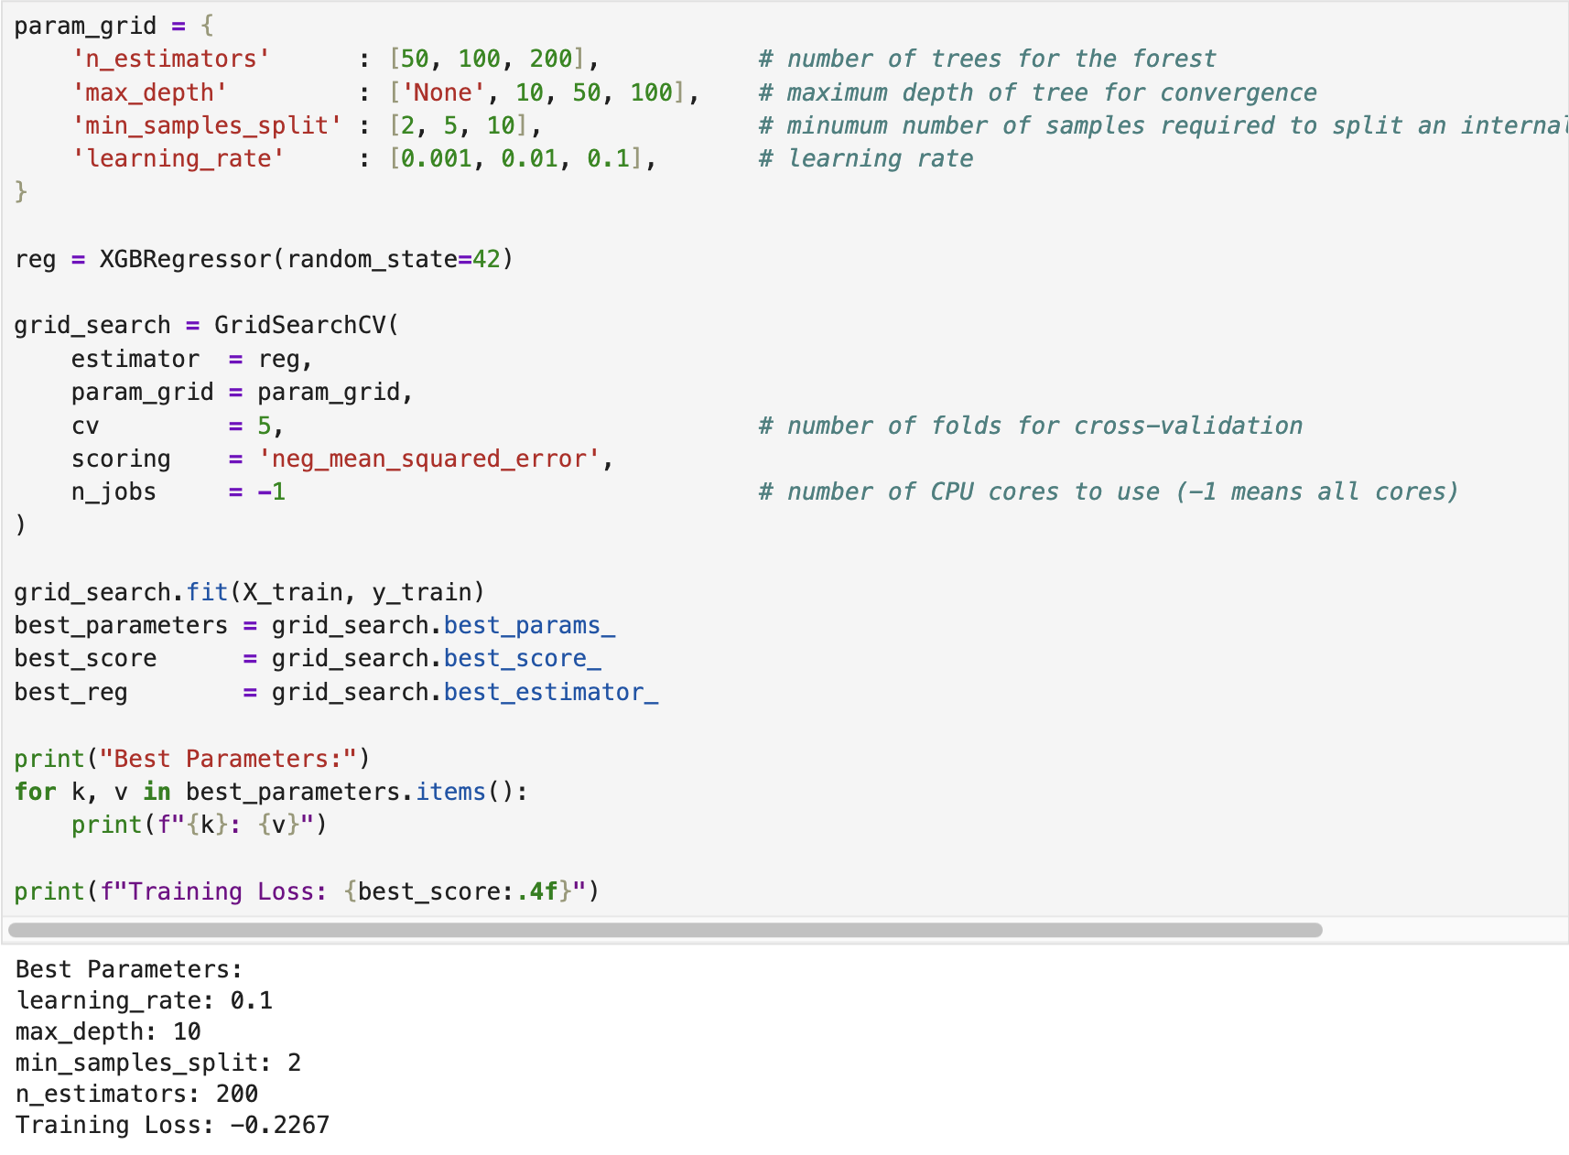Place cursor on the random_state=42 argument
The width and height of the screenshot is (1569, 1155).
pos(394,260)
